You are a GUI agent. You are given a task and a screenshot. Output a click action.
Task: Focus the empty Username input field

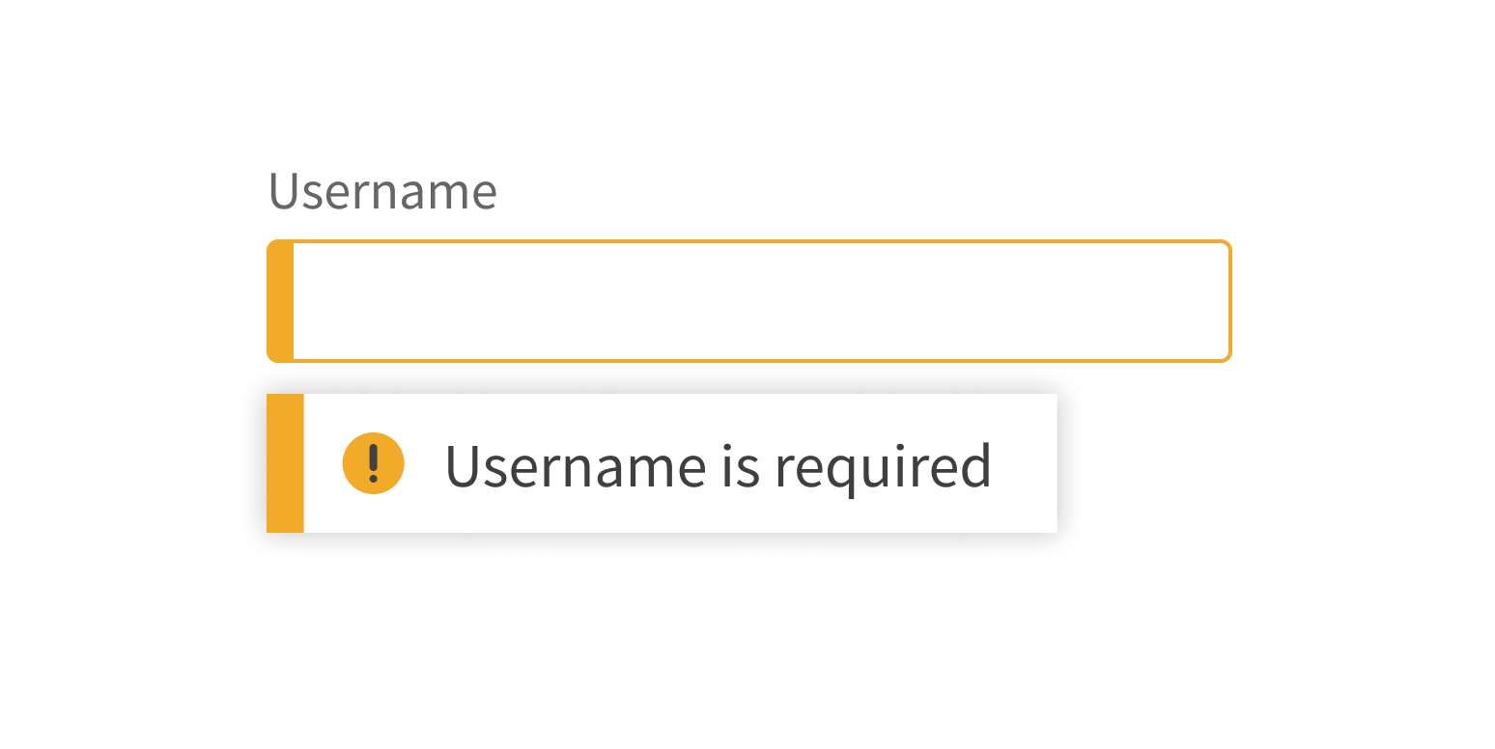[x=748, y=301]
